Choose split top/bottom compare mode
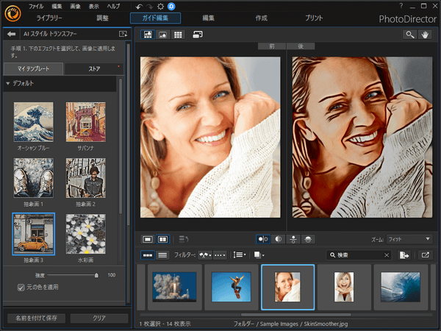The width and height of the screenshot is (441, 331). (308, 239)
